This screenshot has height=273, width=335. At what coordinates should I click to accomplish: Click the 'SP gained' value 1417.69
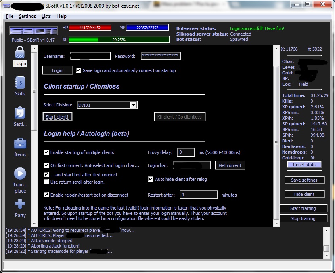(318, 124)
